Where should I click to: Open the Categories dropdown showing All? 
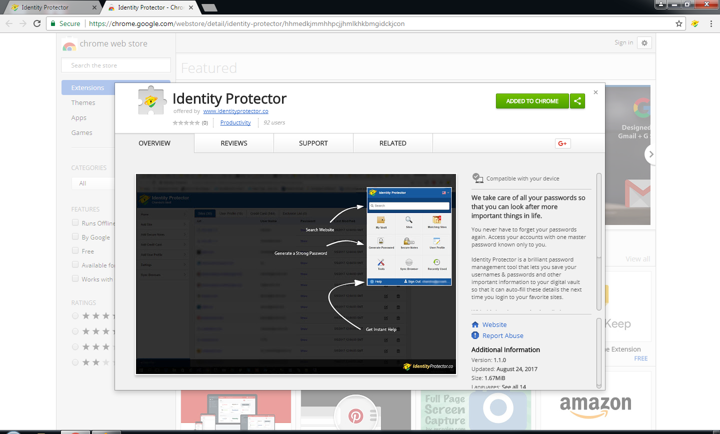click(93, 183)
